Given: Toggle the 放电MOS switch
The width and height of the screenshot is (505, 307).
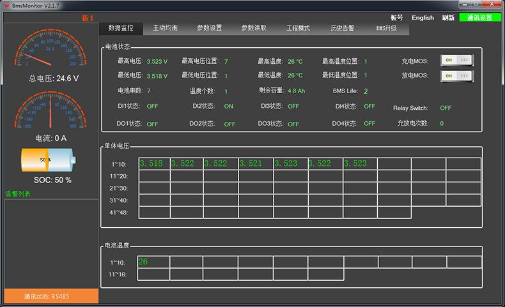Looking at the screenshot, I should (456, 76).
